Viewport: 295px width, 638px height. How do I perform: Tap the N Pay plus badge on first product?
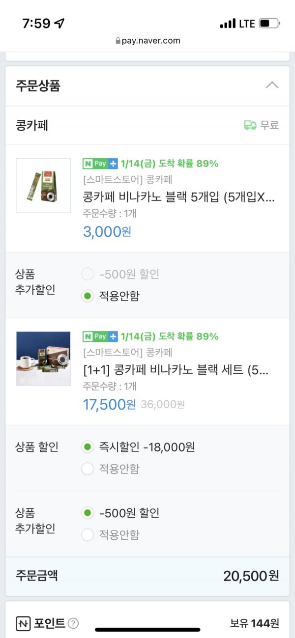100,164
